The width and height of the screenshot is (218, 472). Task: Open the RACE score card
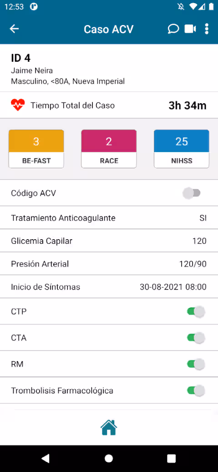[109, 149]
